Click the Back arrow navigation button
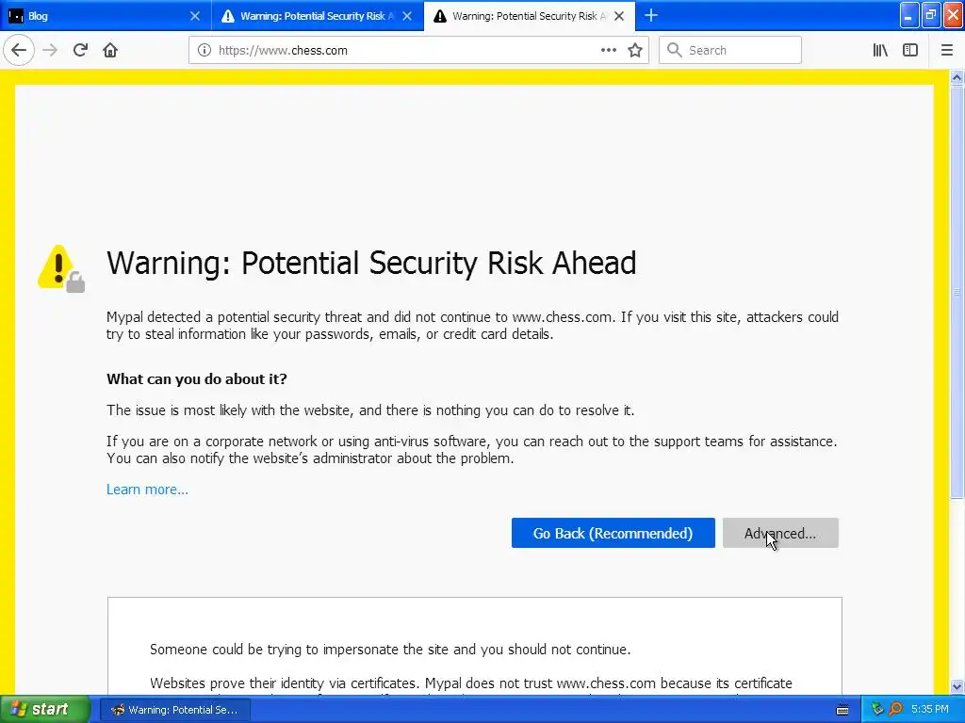 tap(19, 51)
